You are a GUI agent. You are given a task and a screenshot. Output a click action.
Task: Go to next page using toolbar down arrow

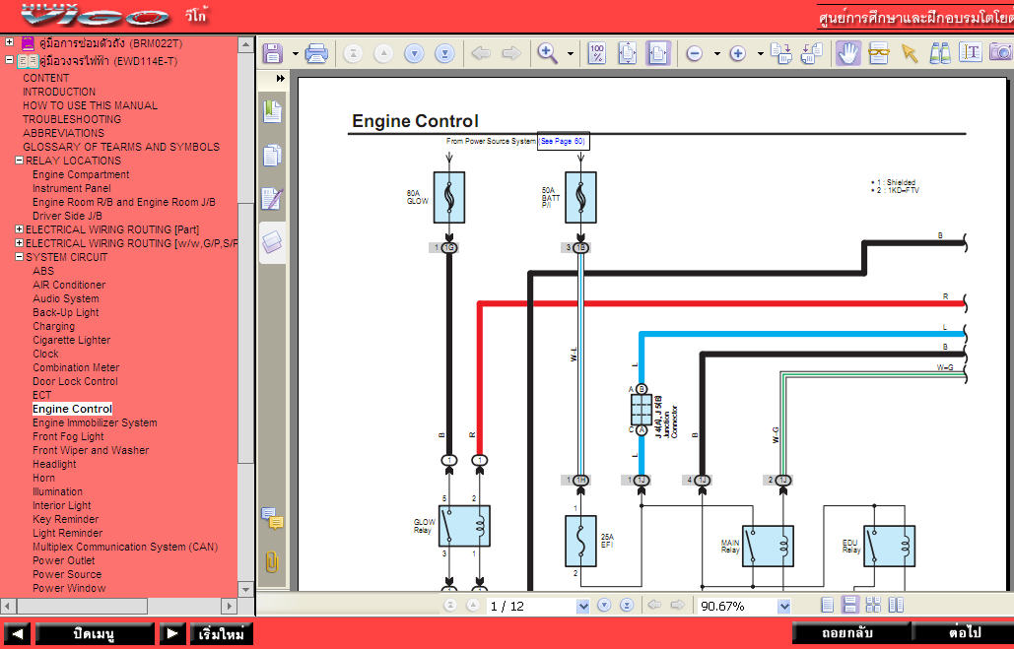pos(414,53)
